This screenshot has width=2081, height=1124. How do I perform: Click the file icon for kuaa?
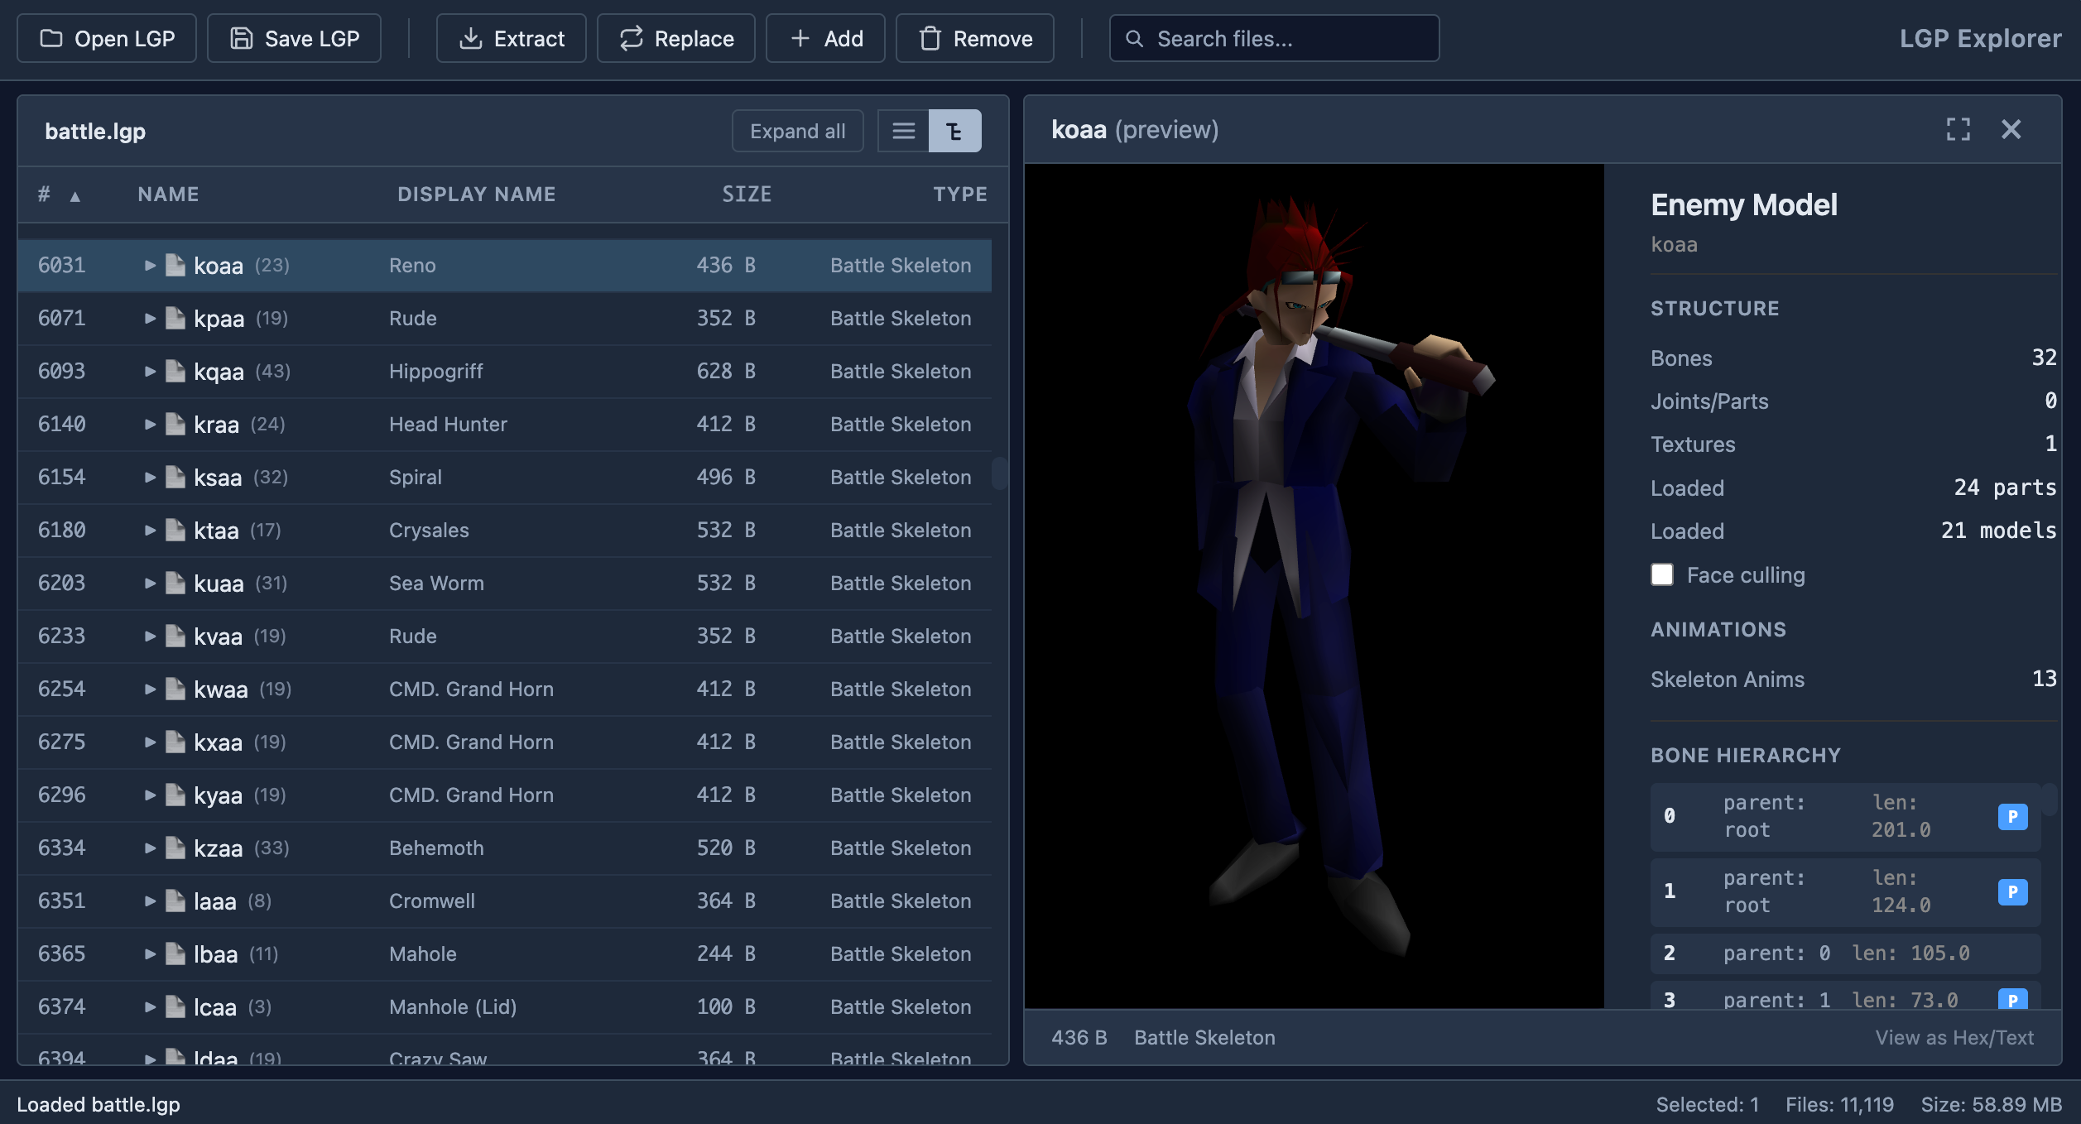pos(175,583)
